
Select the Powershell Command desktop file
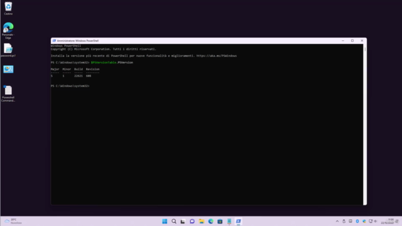point(8,94)
